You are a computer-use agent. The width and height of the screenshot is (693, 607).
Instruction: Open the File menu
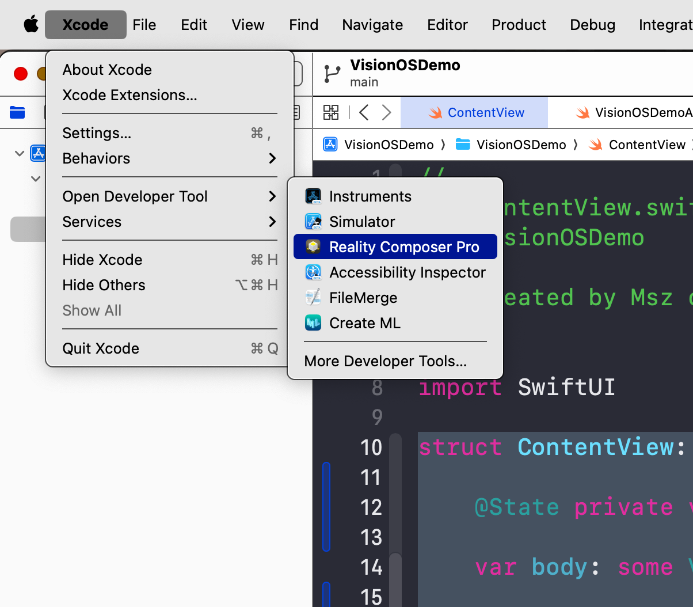[x=144, y=25]
